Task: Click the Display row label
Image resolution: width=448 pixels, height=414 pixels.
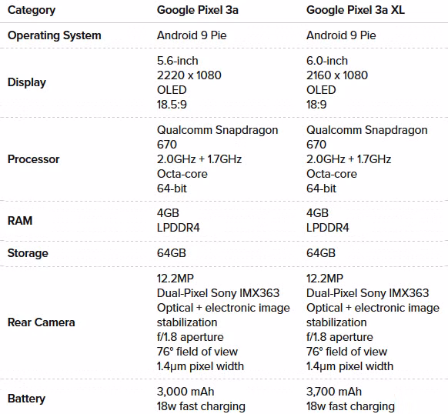Action: (x=27, y=82)
